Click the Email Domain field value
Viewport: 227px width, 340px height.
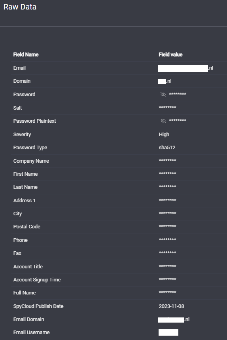[174, 319]
